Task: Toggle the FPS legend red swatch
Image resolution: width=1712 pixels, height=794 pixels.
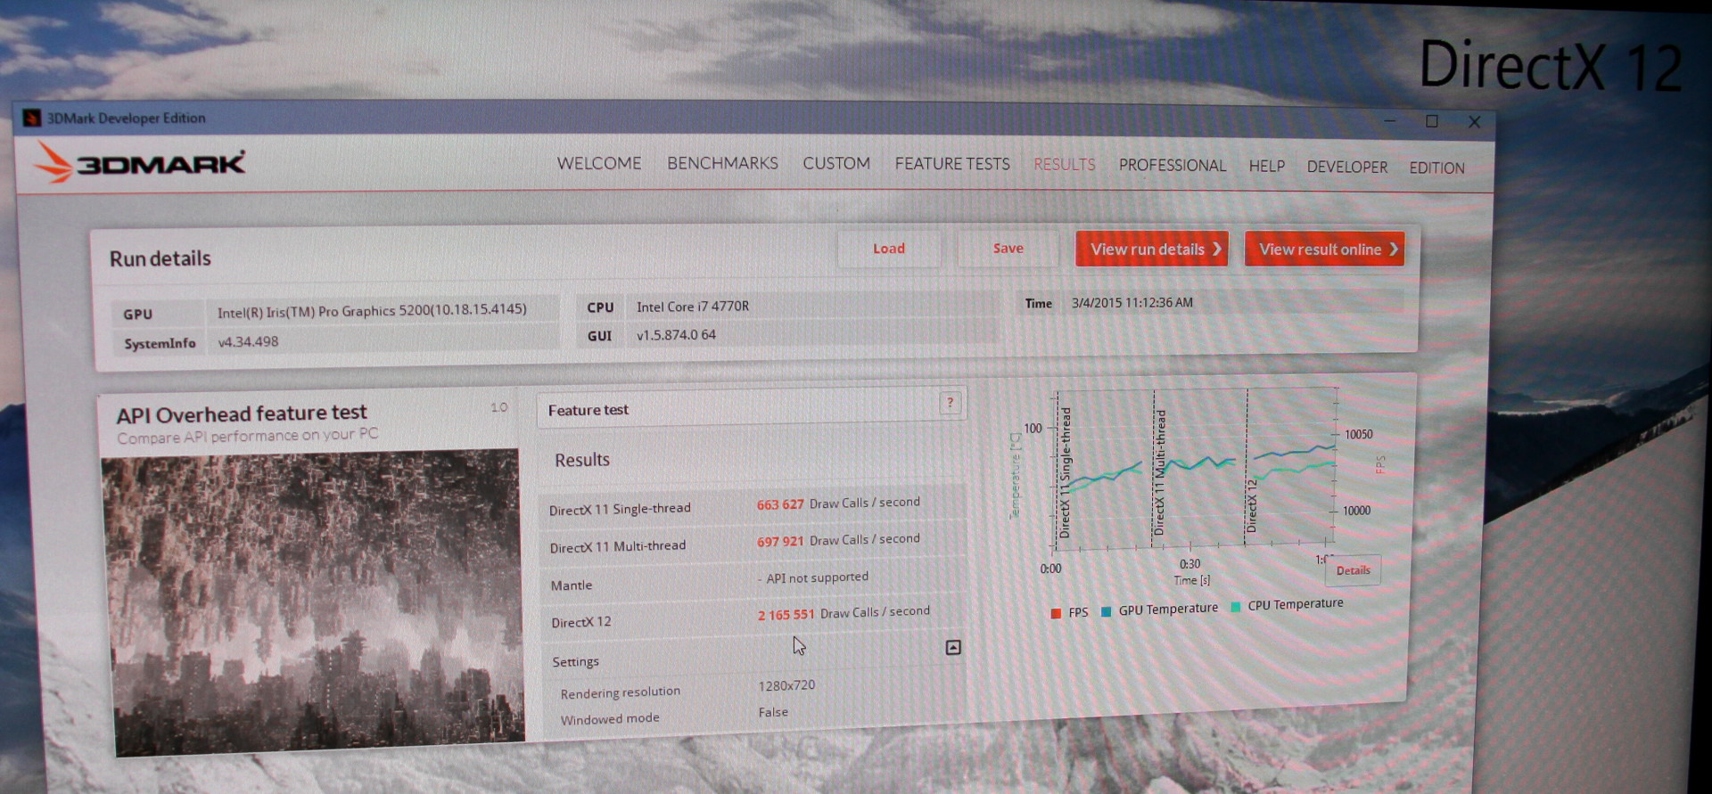Action: 1056,613
